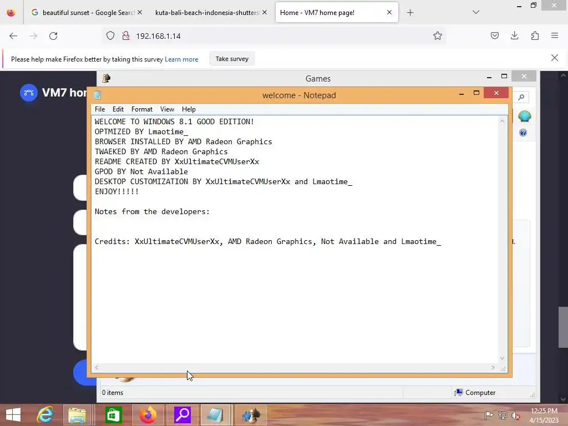Close the kuta-bali-beach tab
This screenshot has height=426, width=568.
265,12
